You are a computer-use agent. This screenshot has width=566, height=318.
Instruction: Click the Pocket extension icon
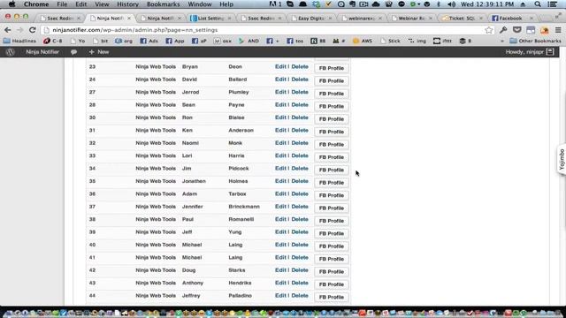(x=516, y=30)
